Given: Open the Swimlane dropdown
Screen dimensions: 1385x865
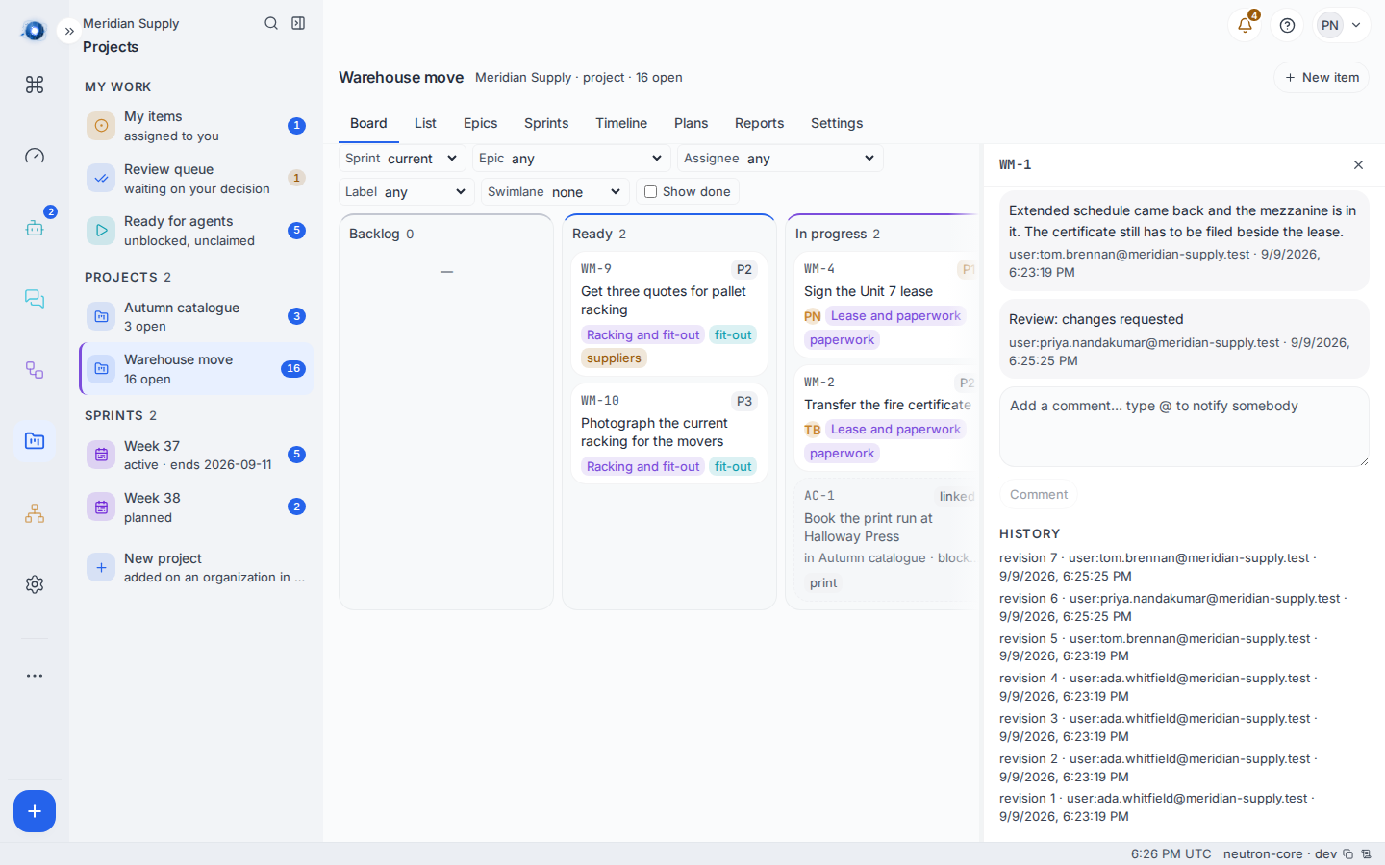Looking at the screenshot, I should (x=555, y=192).
